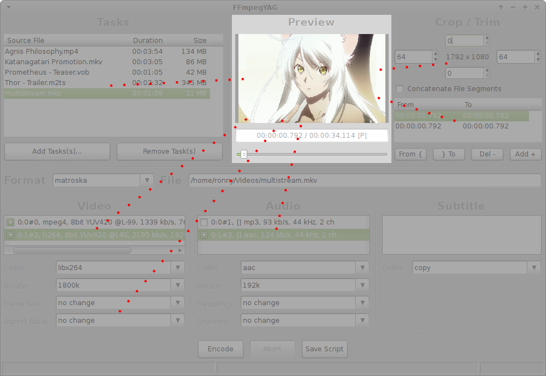Select task Prometheus - Teaser.vob
Image resolution: width=546 pixels, height=376 pixels.
point(107,72)
